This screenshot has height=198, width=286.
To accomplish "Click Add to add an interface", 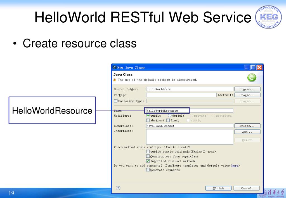I will 247,132.
